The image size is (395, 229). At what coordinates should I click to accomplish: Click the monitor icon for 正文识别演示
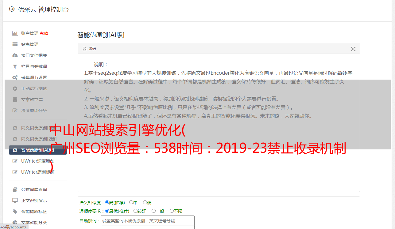pyautogui.click(x=15, y=201)
